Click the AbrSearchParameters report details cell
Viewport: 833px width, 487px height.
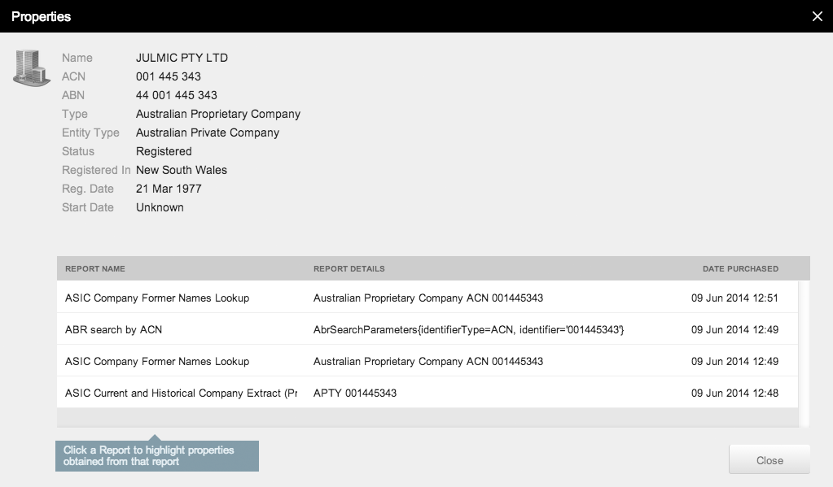pyautogui.click(x=468, y=329)
